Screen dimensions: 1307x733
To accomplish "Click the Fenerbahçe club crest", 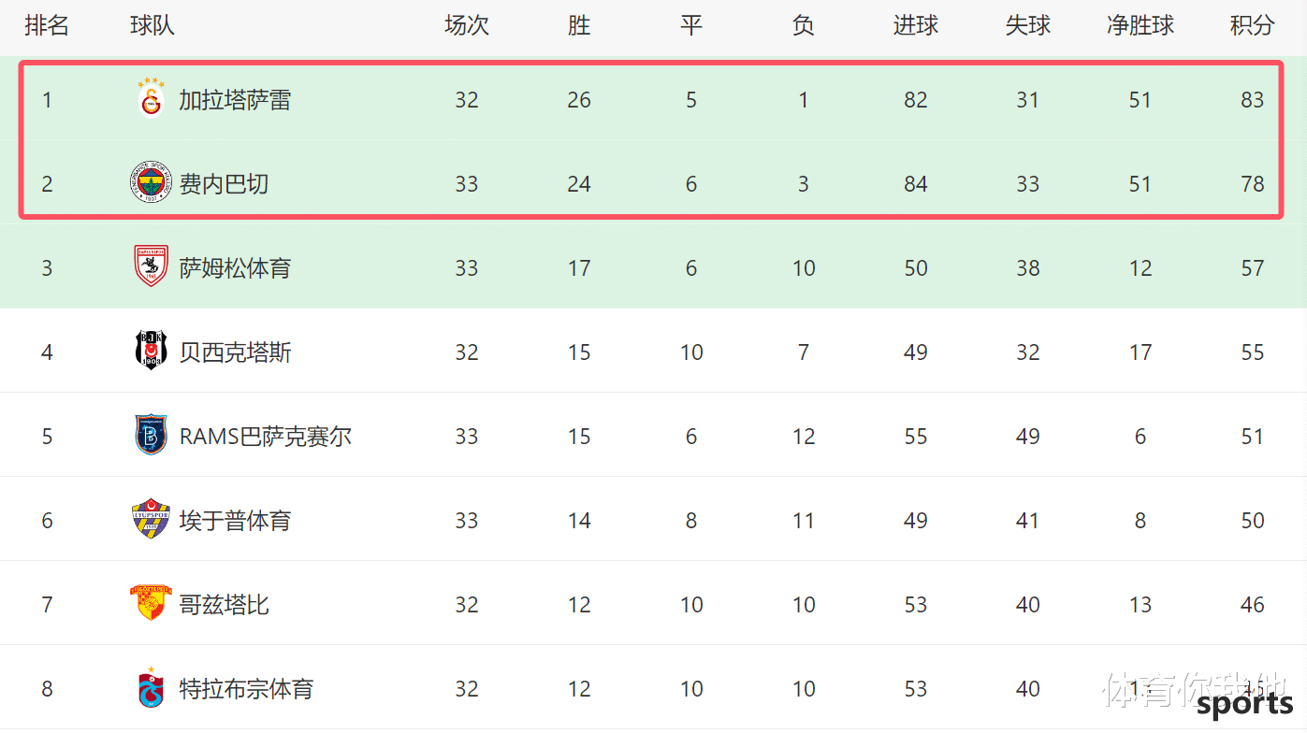I will pos(151,183).
